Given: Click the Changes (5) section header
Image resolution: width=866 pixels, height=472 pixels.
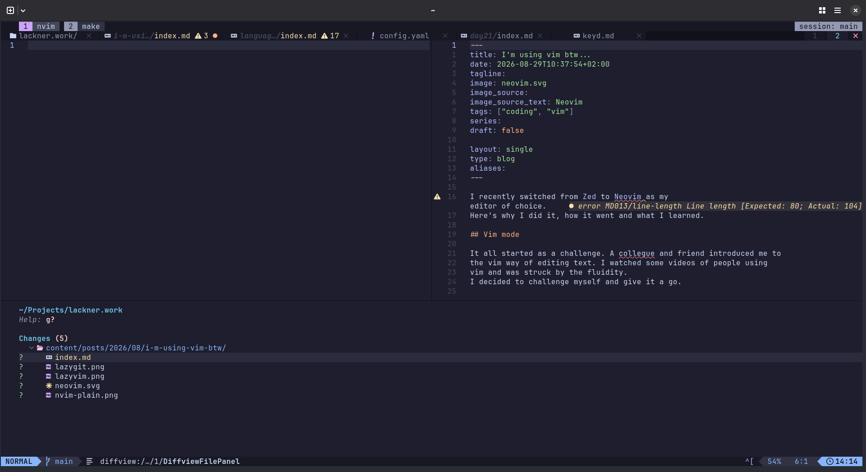Looking at the screenshot, I should click(x=44, y=338).
